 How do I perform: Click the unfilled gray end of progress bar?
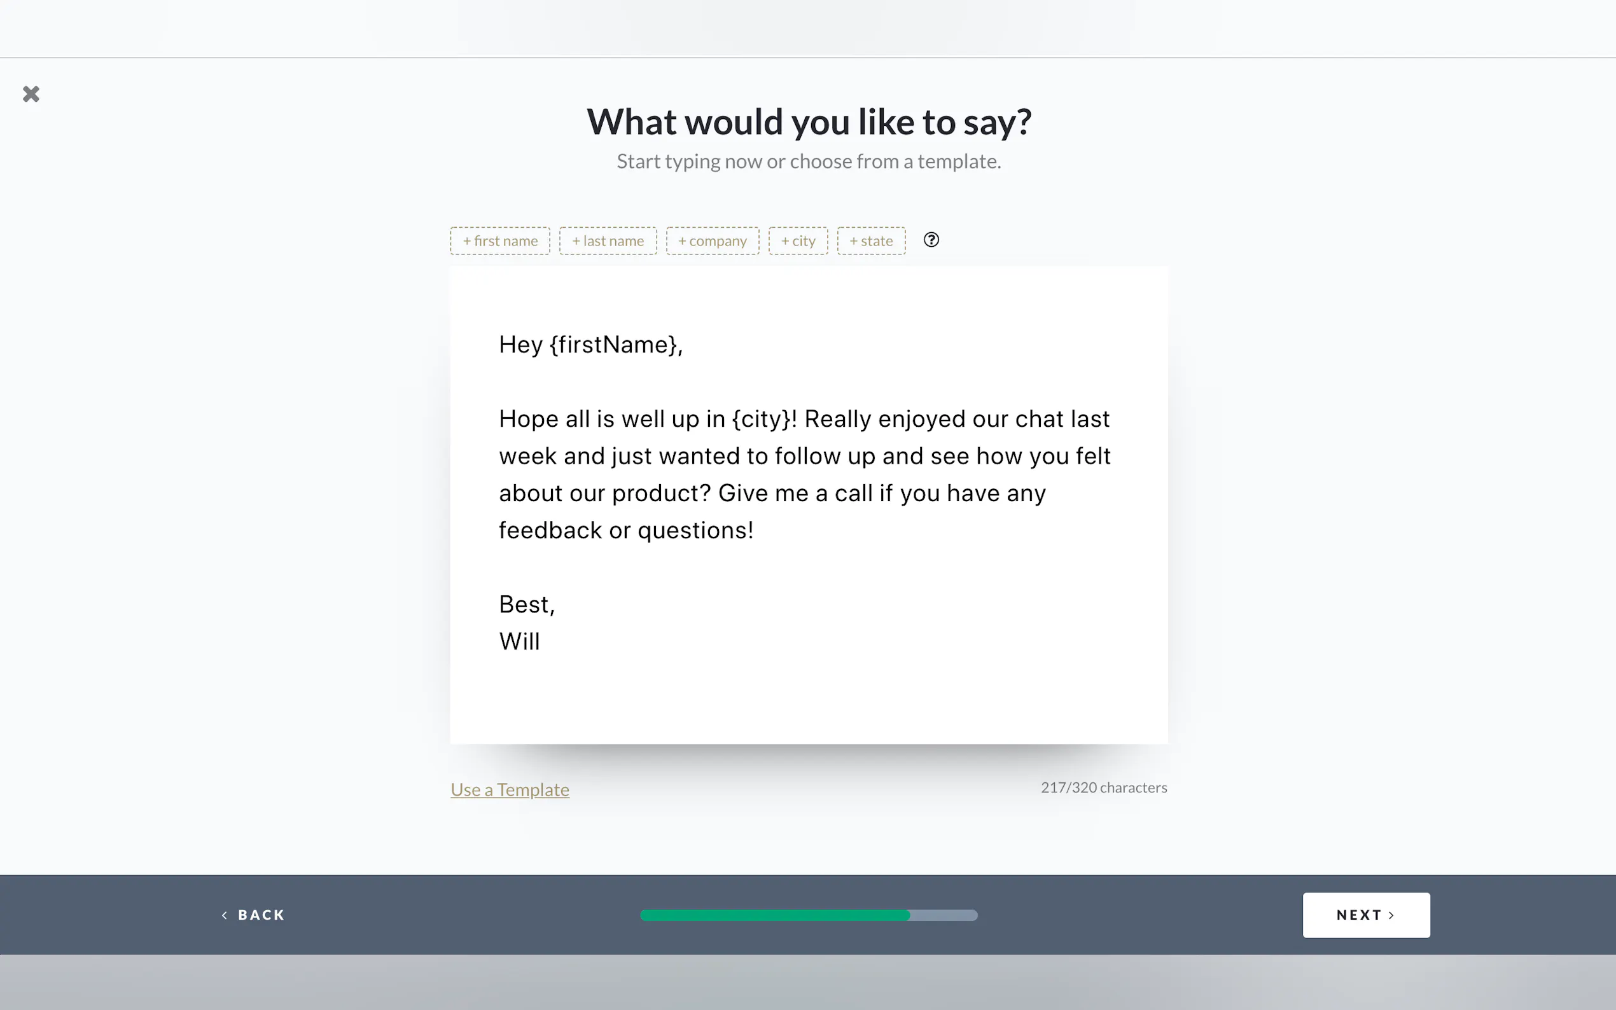(944, 915)
